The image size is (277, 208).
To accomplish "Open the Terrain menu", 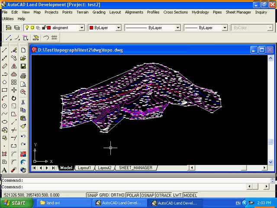I will click(82, 12).
